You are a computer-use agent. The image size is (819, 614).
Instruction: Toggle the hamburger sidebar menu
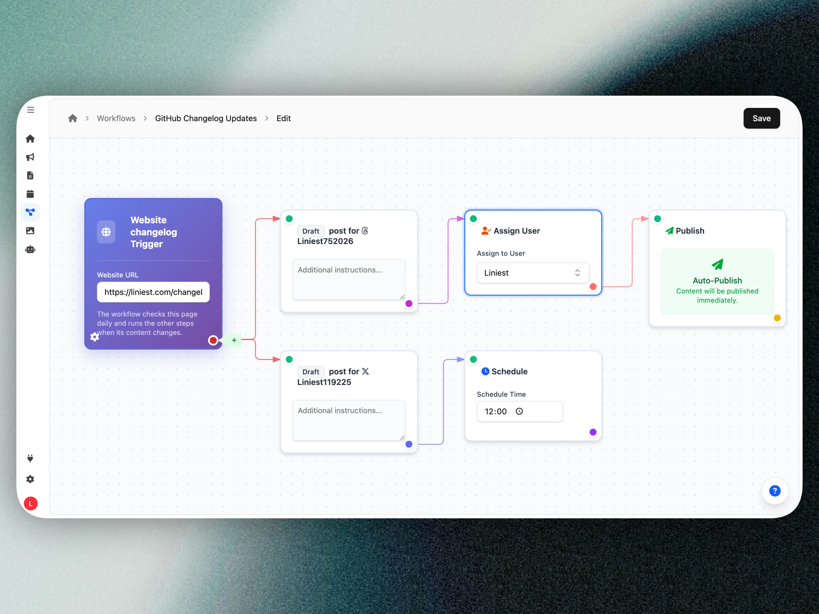[x=31, y=110]
